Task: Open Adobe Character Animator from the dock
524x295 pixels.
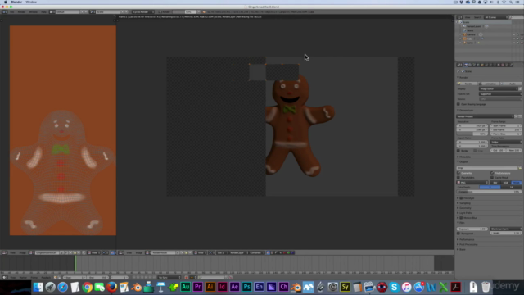Action: click(284, 287)
